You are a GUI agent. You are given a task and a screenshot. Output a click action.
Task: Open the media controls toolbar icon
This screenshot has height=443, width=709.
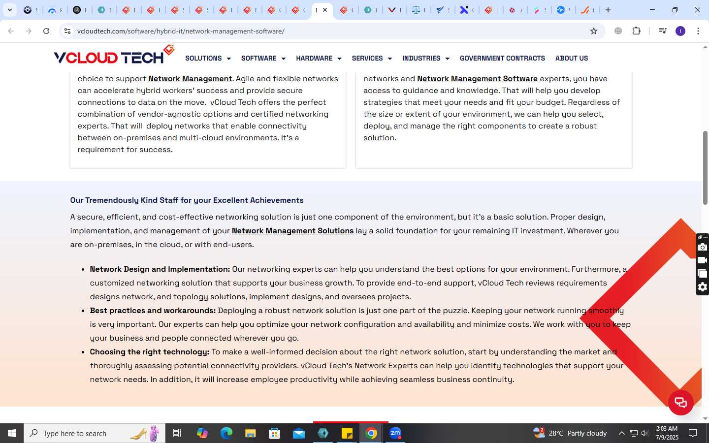tap(663, 31)
